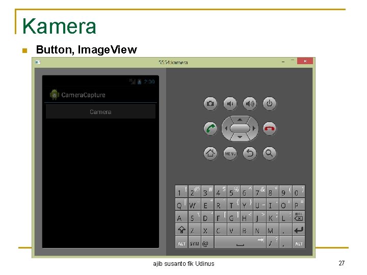
Task: Click the SYM key
Action: click(x=194, y=242)
